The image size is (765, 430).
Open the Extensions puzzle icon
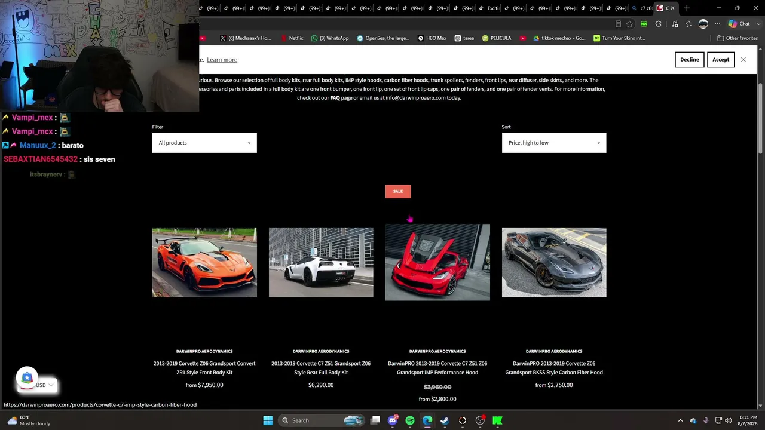(x=658, y=24)
